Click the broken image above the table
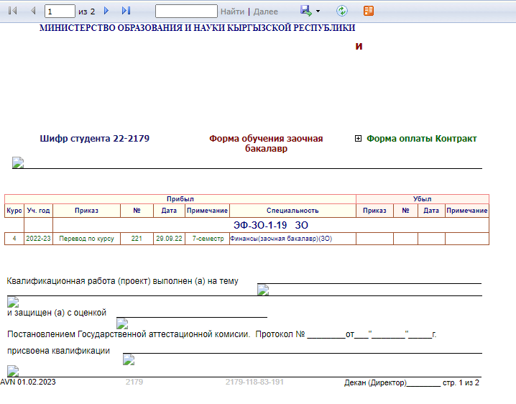 pyautogui.click(x=18, y=163)
